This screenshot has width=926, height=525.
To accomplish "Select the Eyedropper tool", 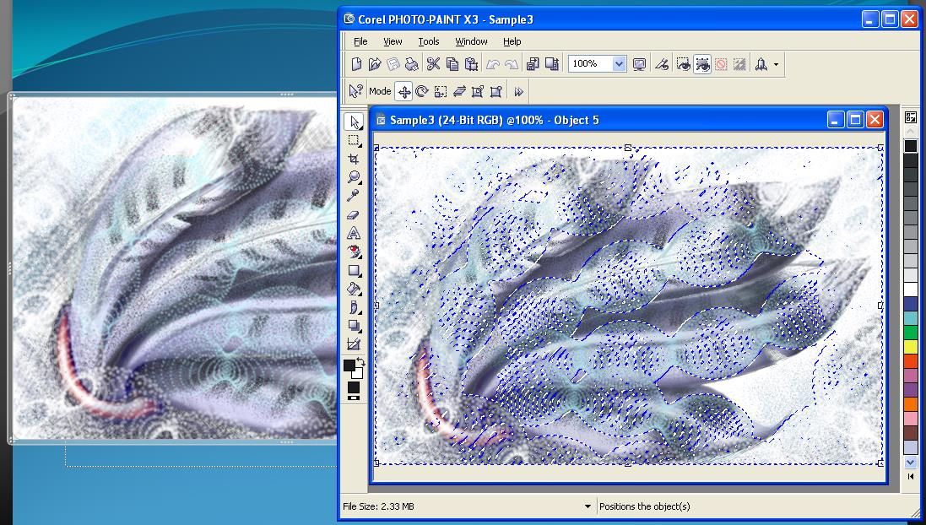I will [354, 196].
